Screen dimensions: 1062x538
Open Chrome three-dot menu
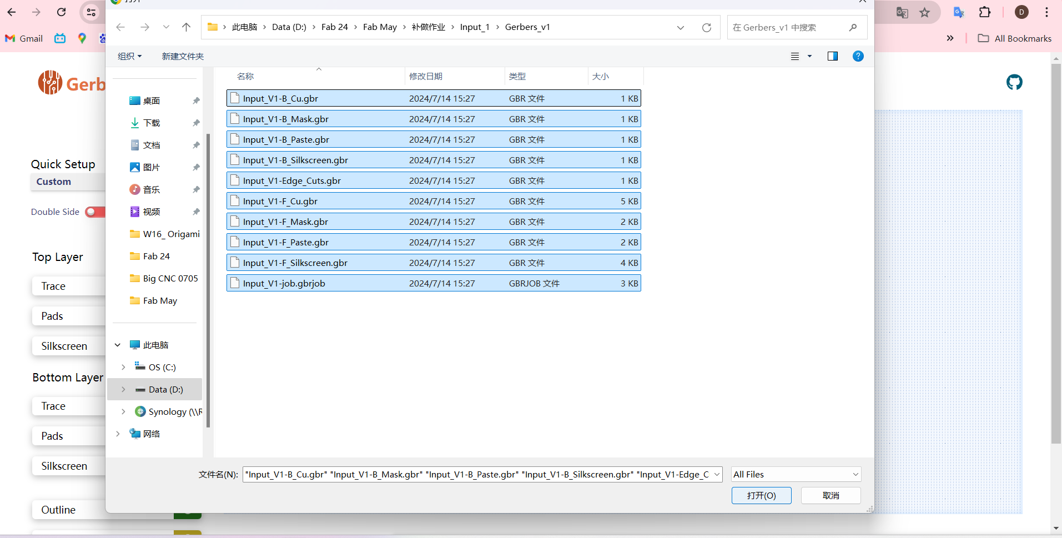(1046, 12)
